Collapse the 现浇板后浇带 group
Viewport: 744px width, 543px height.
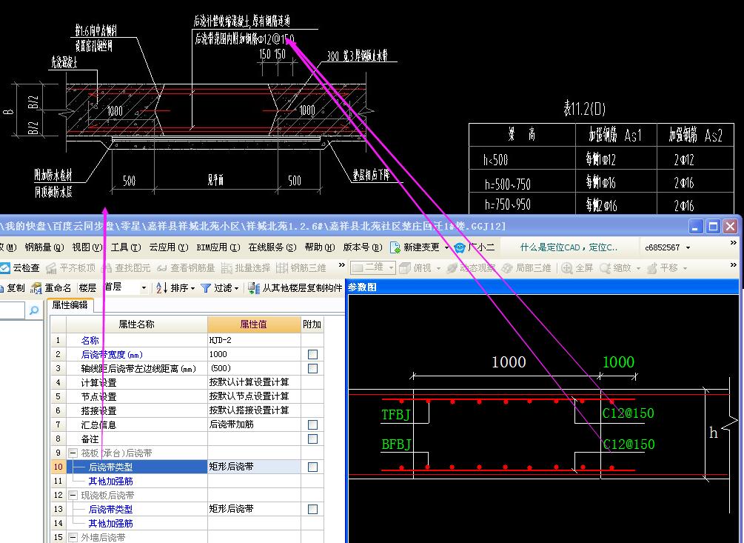pos(73,495)
